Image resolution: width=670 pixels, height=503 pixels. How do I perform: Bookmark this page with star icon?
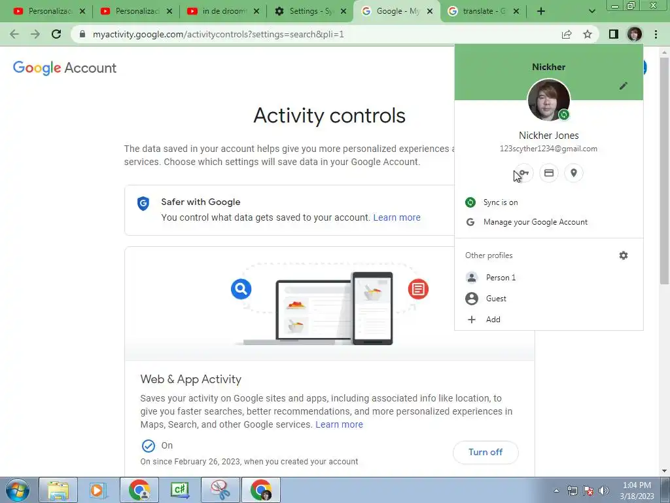pos(588,34)
